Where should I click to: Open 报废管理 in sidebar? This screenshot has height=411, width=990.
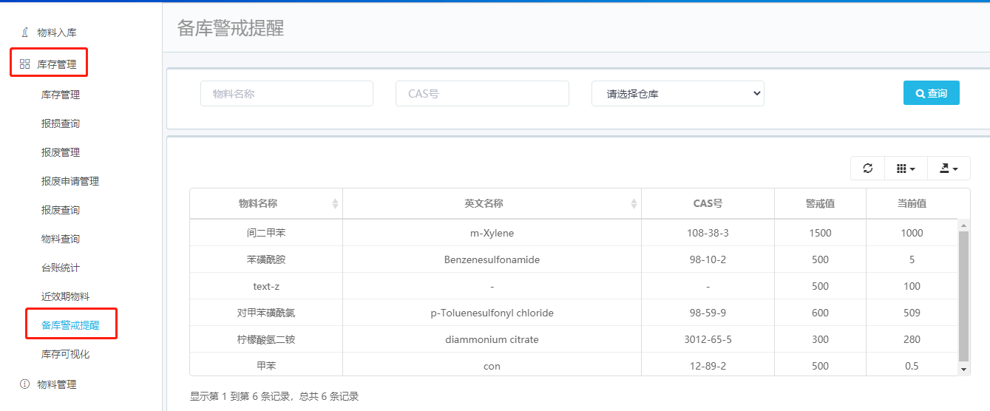[61, 152]
